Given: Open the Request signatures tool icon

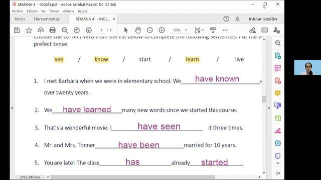Looking at the screenshot, I should 278,143.
